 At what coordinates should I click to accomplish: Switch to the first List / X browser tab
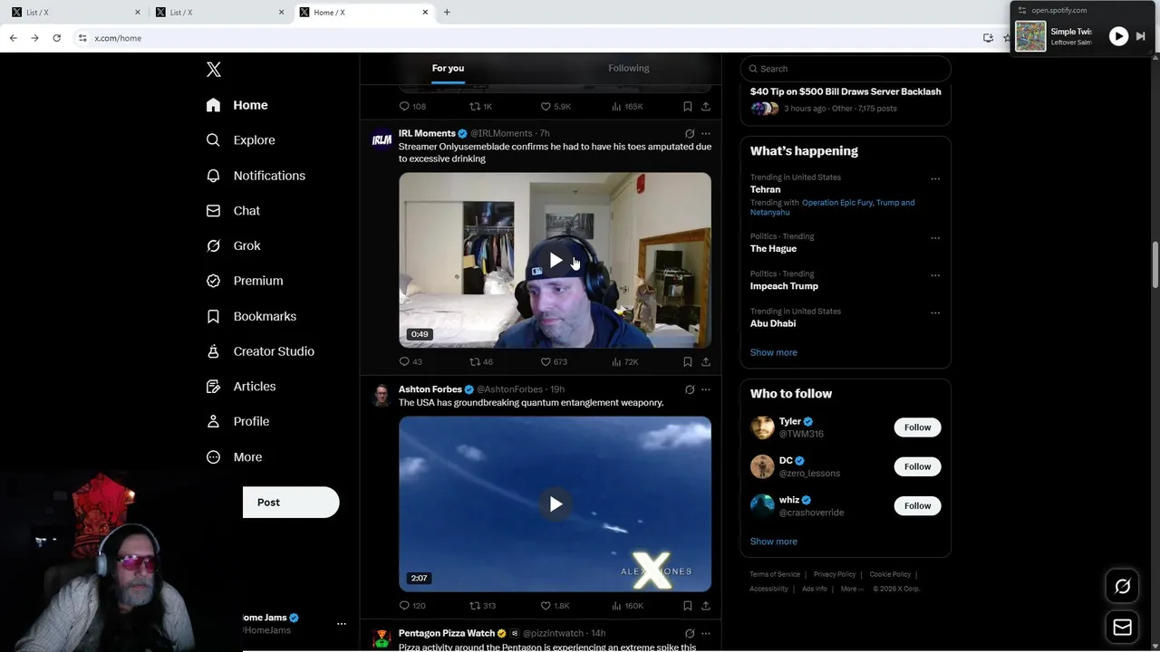pos(74,12)
